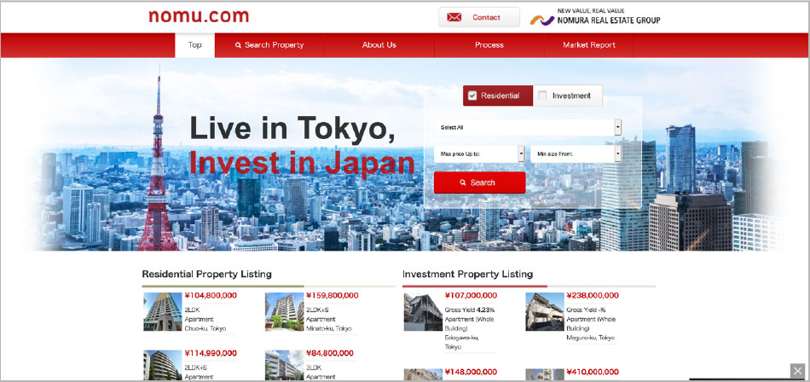Click the Residential Property Listing heading
The width and height of the screenshot is (810, 382).
206,274
